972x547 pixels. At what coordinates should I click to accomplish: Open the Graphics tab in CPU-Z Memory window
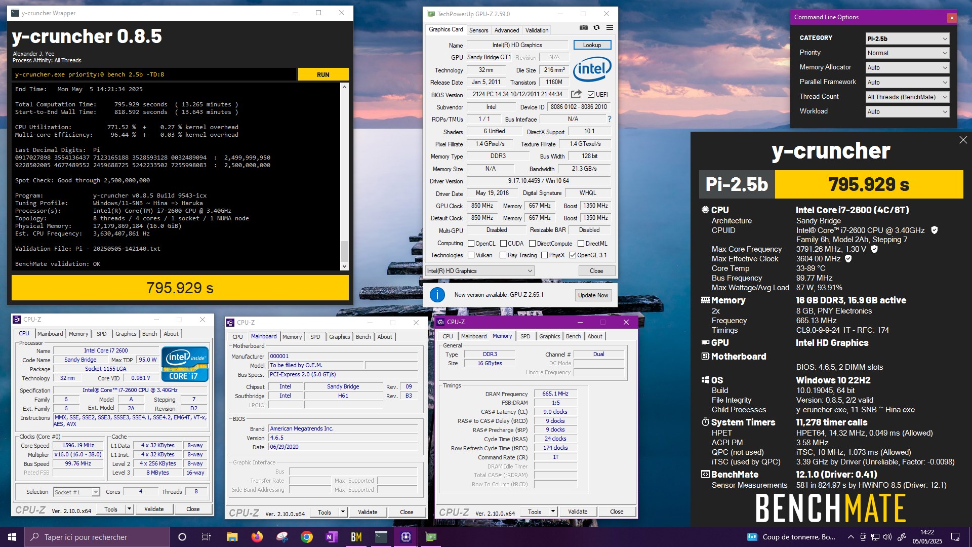coord(549,336)
